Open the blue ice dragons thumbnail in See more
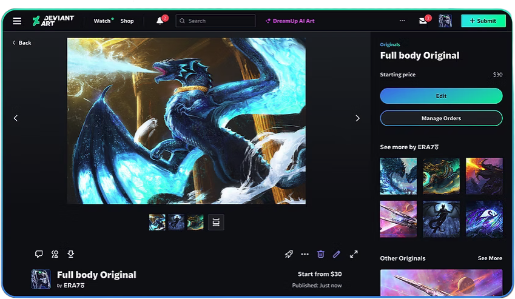 [399, 176]
